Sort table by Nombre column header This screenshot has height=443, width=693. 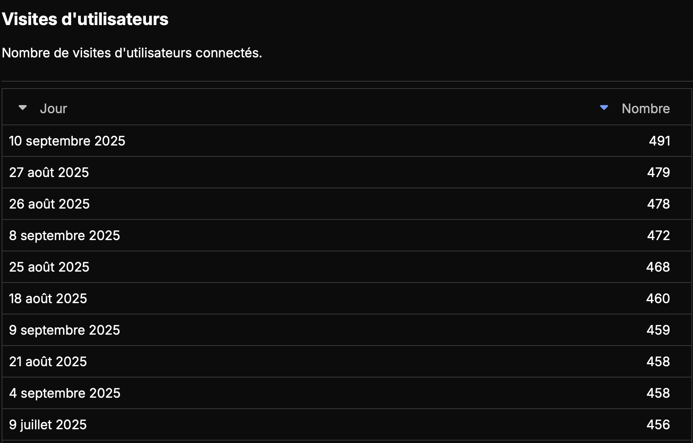(x=646, y=108)
